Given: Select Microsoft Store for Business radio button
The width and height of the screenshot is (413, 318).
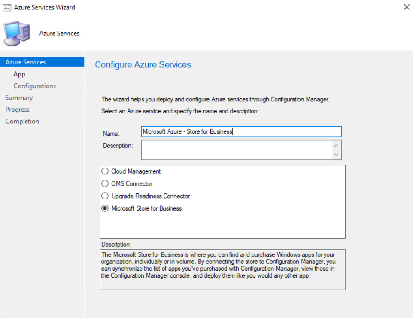Looking at the screenshot, I should 105,208.
